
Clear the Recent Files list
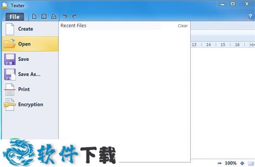(183, 25)
